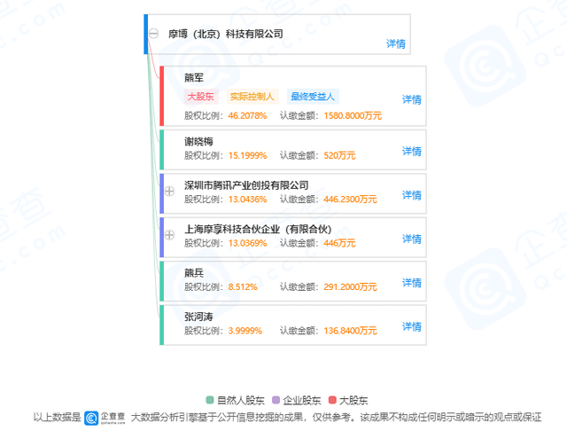
Task: Click the green 自然人股东 legend swatch
Action: (210, 400)
